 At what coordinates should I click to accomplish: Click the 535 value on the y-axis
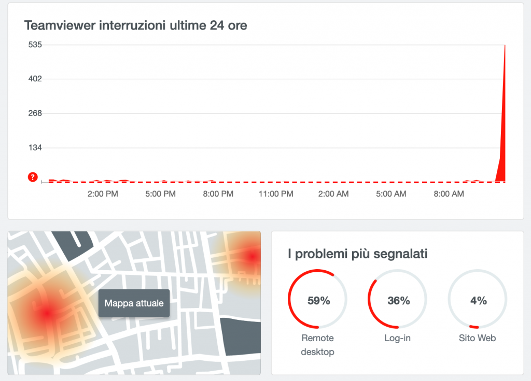35,45
